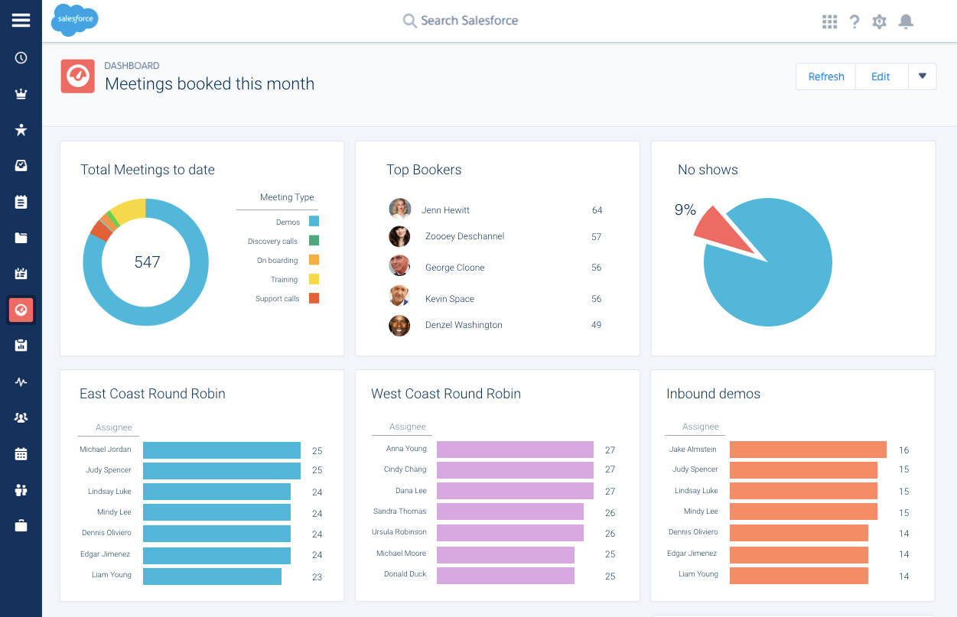Image resolution: width=957 pixels, height=617 pixels.
Task: Click the Edit button
Action: (881, 76)
